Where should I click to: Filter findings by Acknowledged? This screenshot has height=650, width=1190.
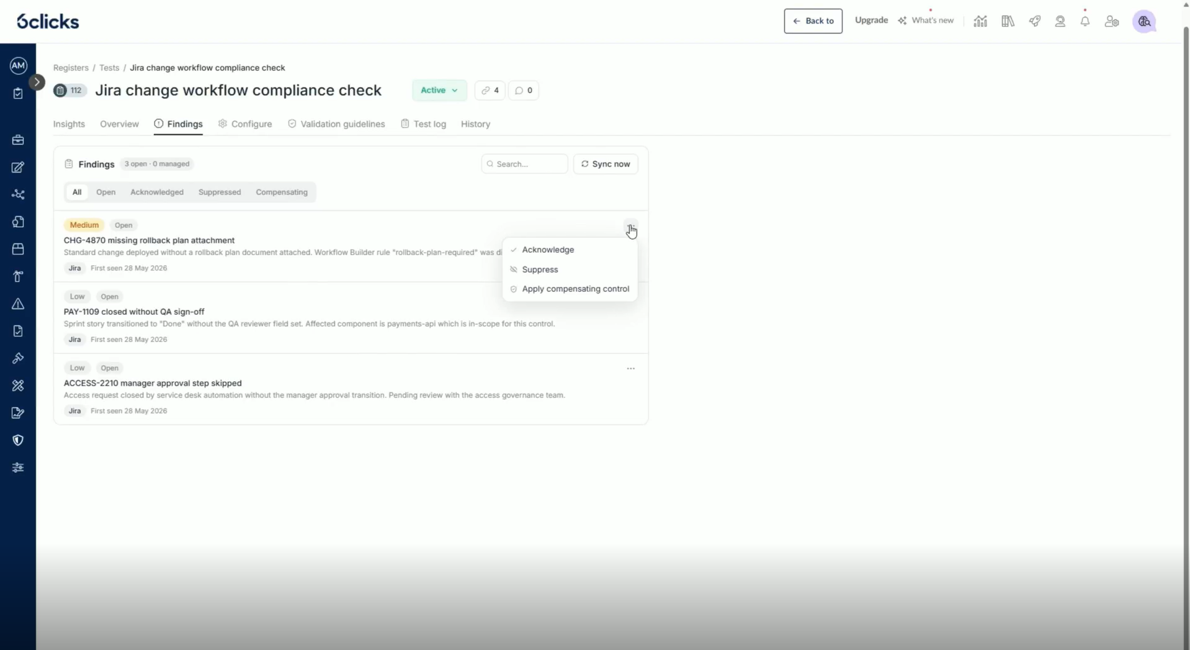pos(157,192)
